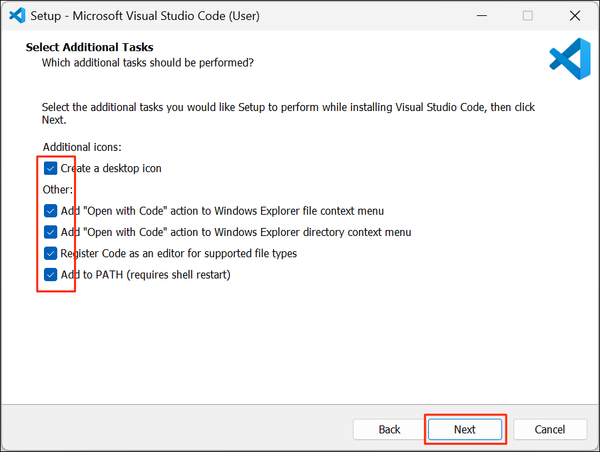Toggle the Register Code as an editor checkbox

pos(51,253)
